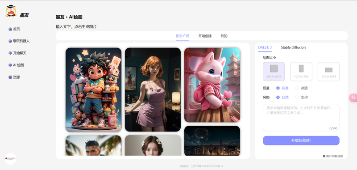
Task: Open the orange-haired woman image
Action: [153, 89]
